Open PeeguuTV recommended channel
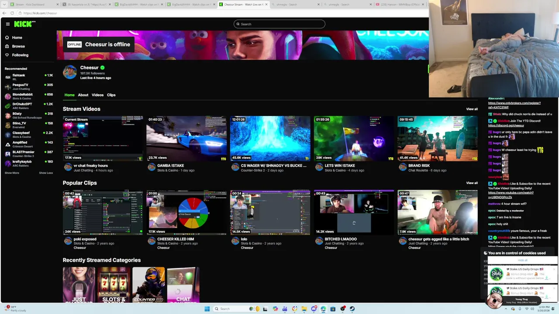The height and width of the screenshot is (314, 559). (28, 86)
